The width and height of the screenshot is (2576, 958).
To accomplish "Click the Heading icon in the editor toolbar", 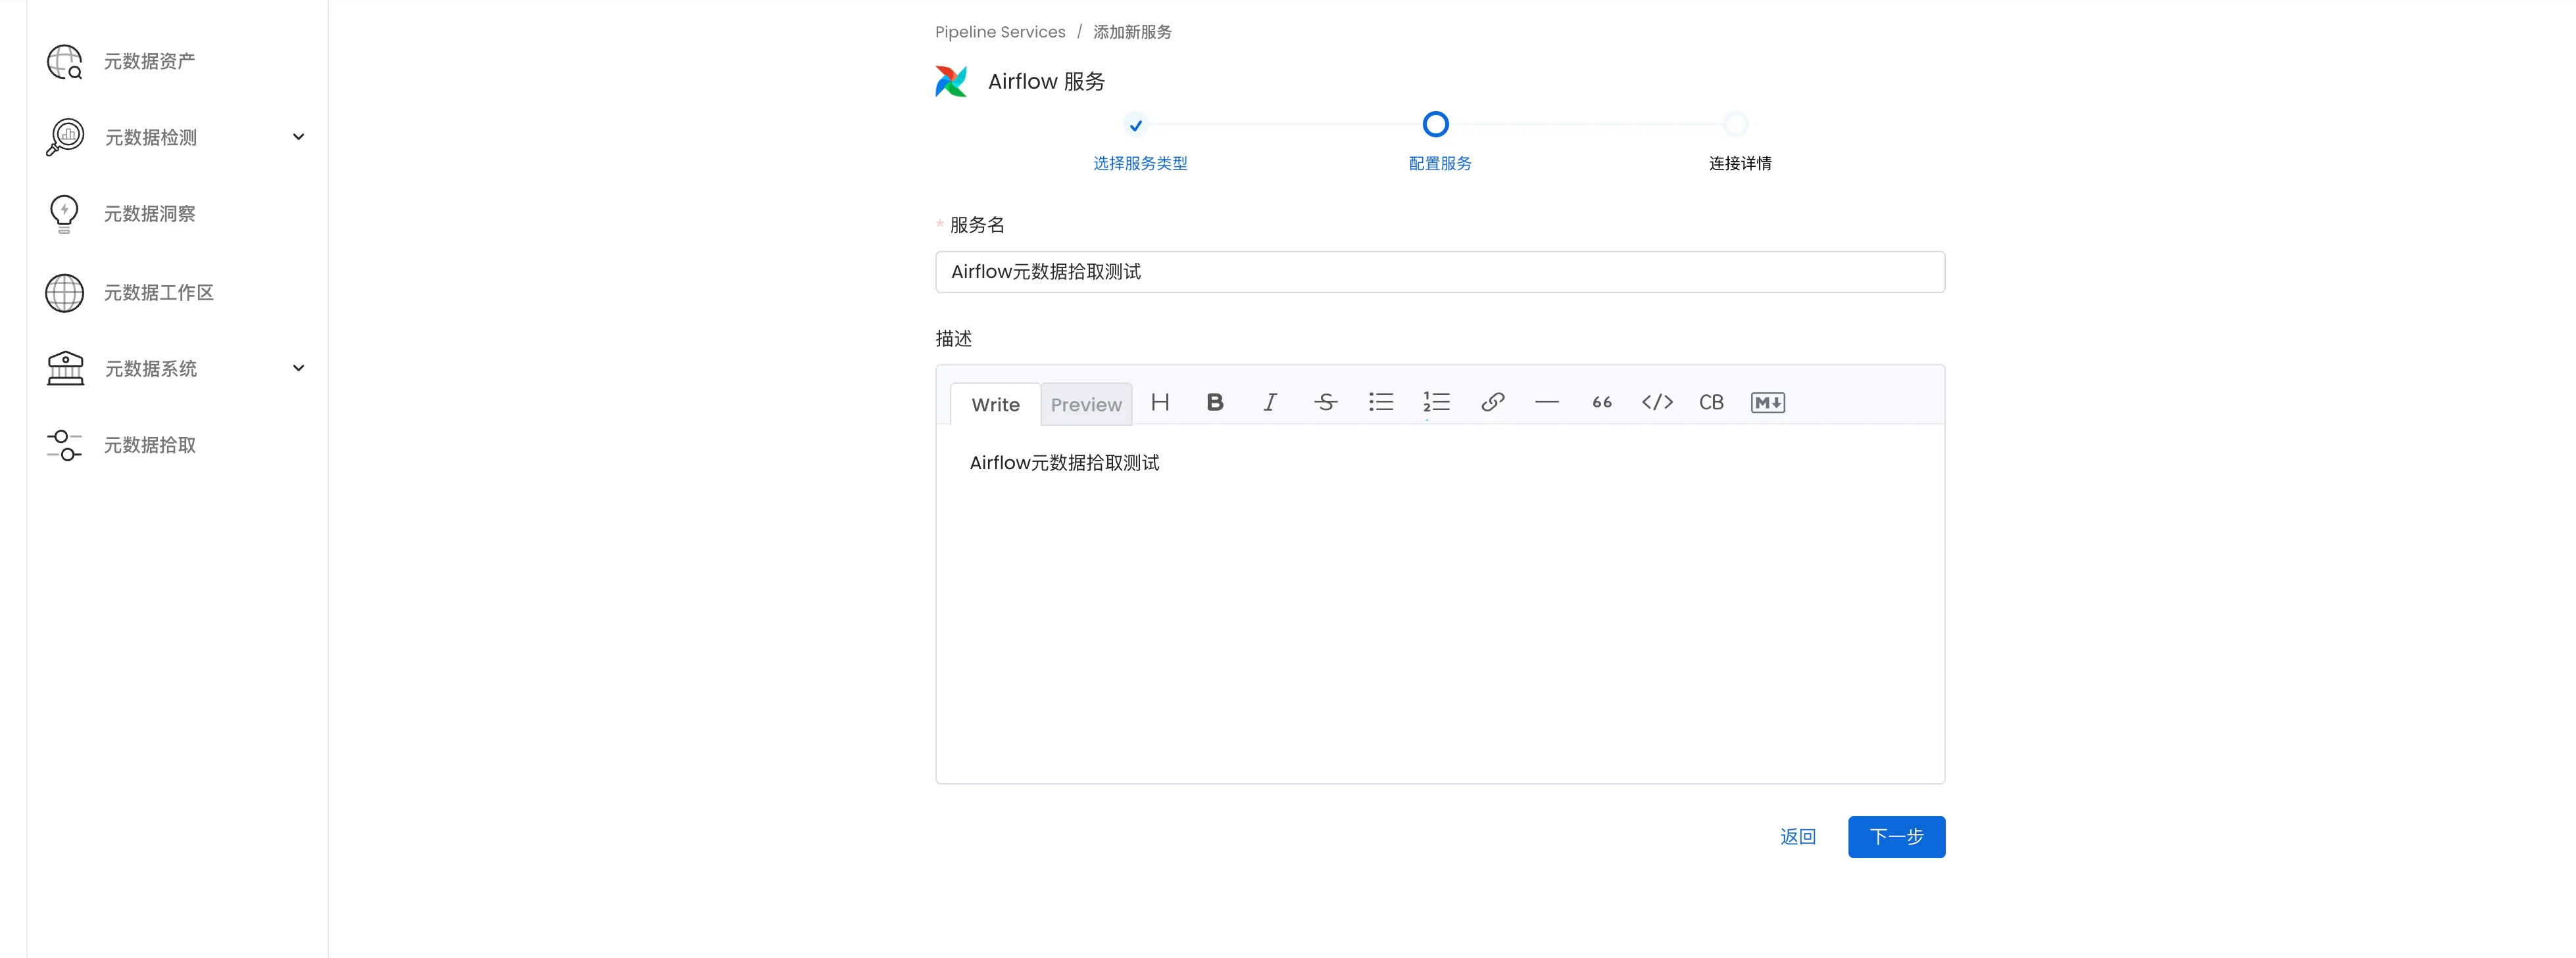I will (1160, 403).
